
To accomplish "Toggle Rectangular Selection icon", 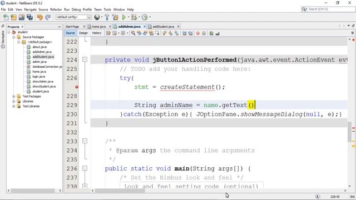I will (157, 33).
